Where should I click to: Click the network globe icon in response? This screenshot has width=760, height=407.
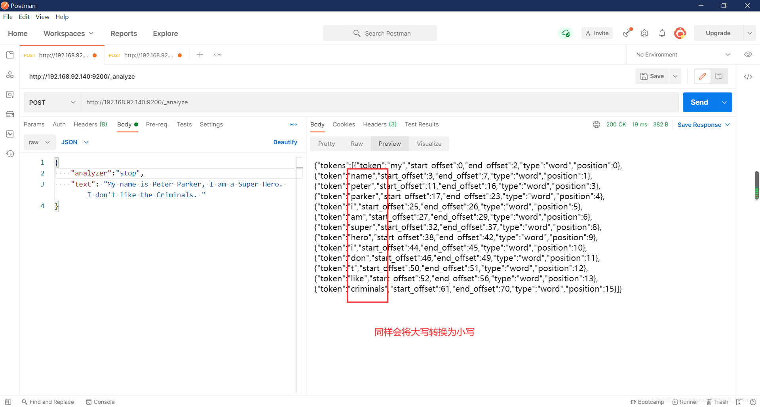click(597, 124)
